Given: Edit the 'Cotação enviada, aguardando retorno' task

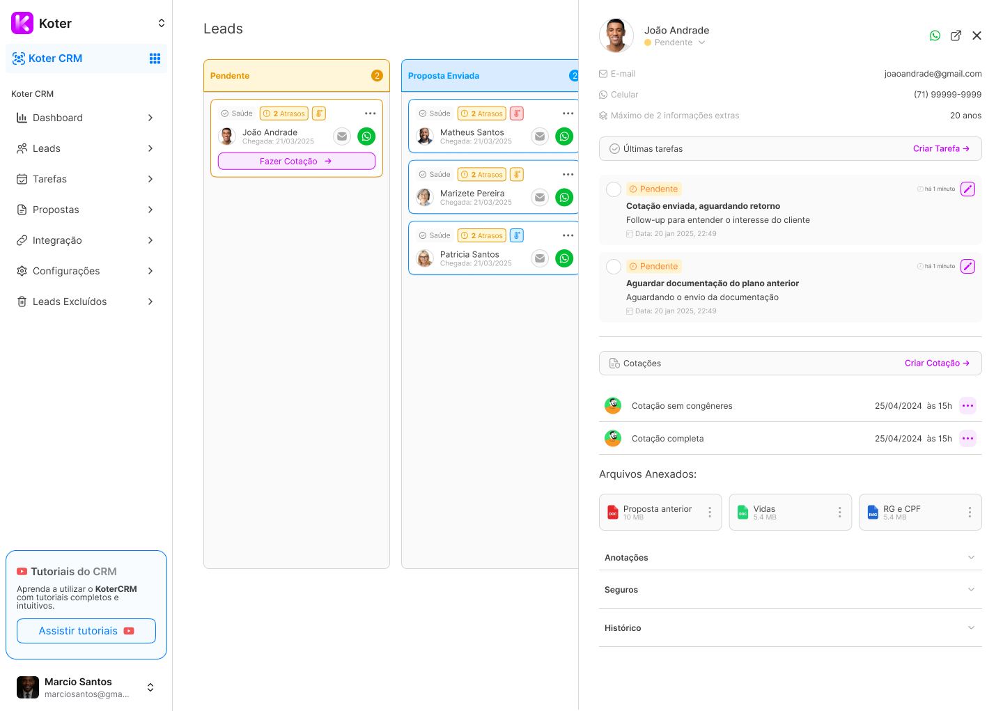Looking at the screenshot, I should click(x=967, y=189).
